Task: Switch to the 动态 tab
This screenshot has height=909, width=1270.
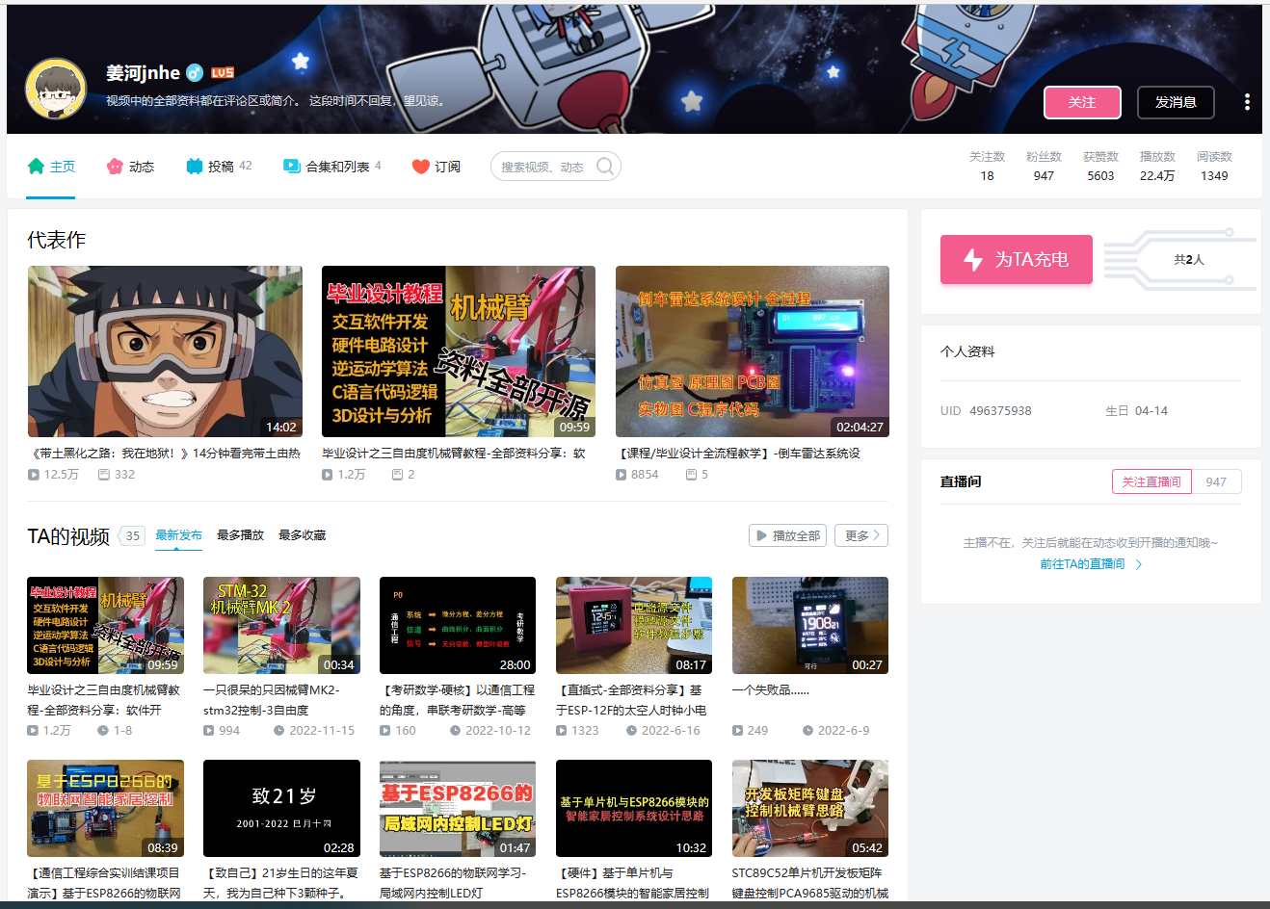Action: pos(130,167)
